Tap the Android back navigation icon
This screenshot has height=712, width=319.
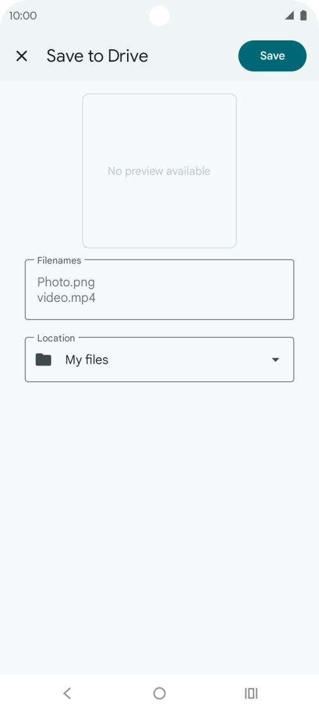tap(67, 693)
